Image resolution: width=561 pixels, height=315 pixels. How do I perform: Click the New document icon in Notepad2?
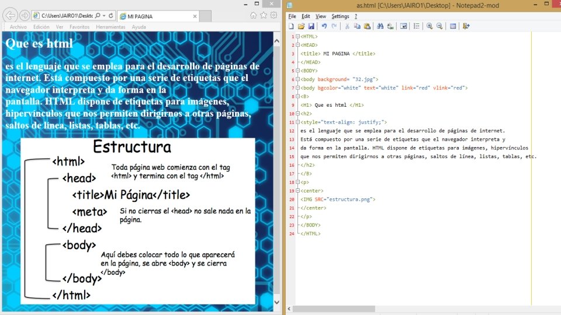point(291,26)
